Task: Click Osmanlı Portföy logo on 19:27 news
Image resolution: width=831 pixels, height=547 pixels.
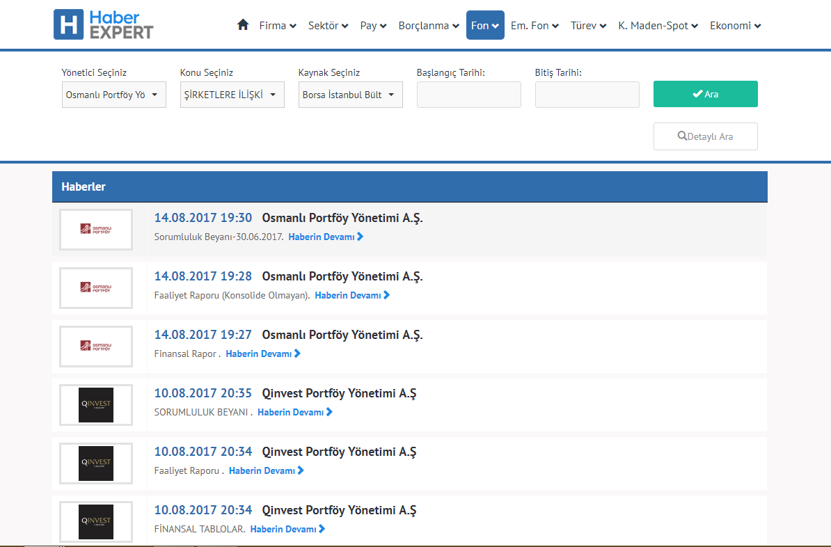Action: [x=96, y=346]
